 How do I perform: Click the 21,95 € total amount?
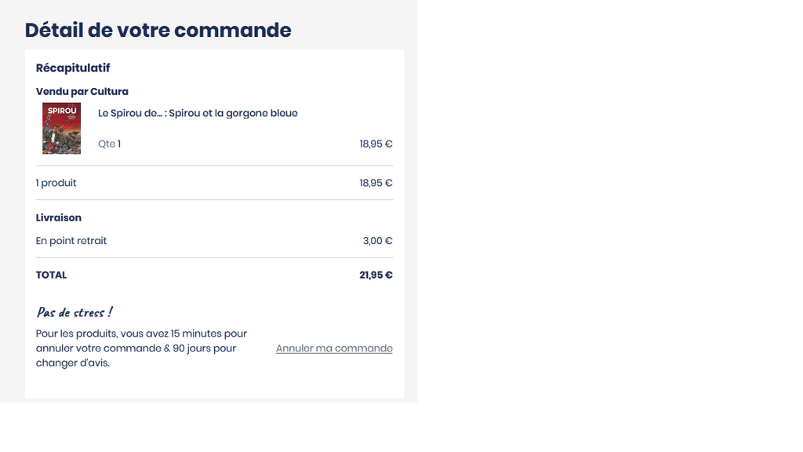point(376,275)
